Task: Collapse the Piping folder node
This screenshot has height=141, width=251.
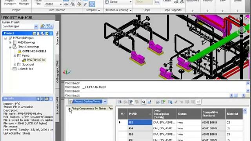Action: point(15,56)
